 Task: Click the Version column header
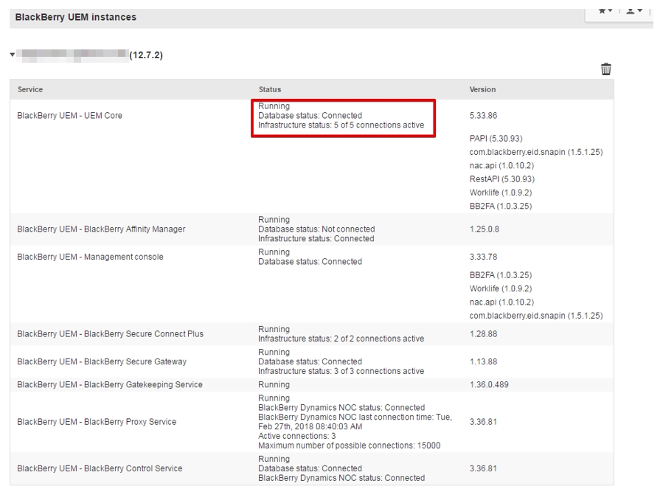[x=483, y=89]
